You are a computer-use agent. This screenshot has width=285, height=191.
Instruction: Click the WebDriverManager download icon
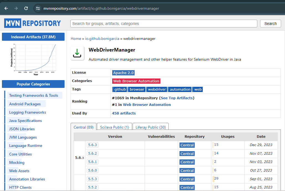point(77,53)
